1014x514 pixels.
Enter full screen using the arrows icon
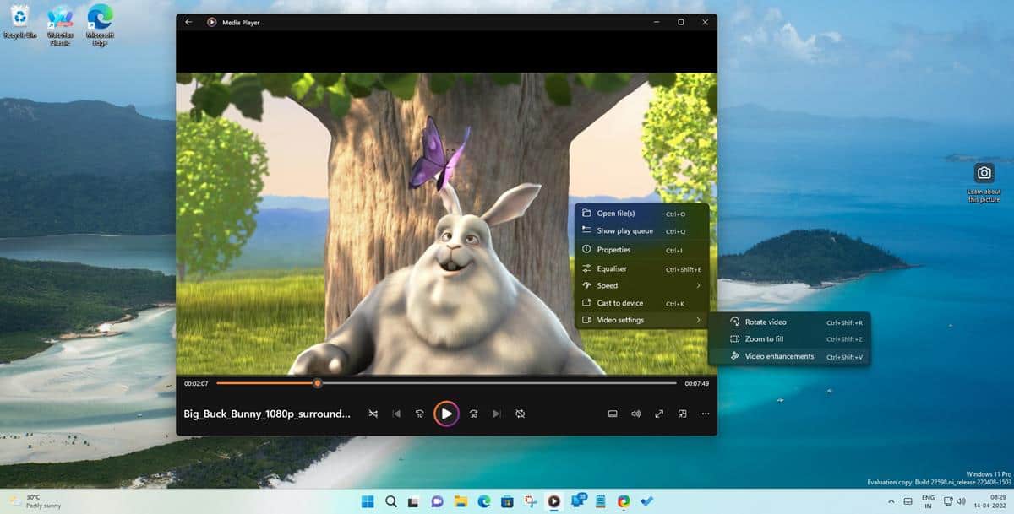(659, 414)
